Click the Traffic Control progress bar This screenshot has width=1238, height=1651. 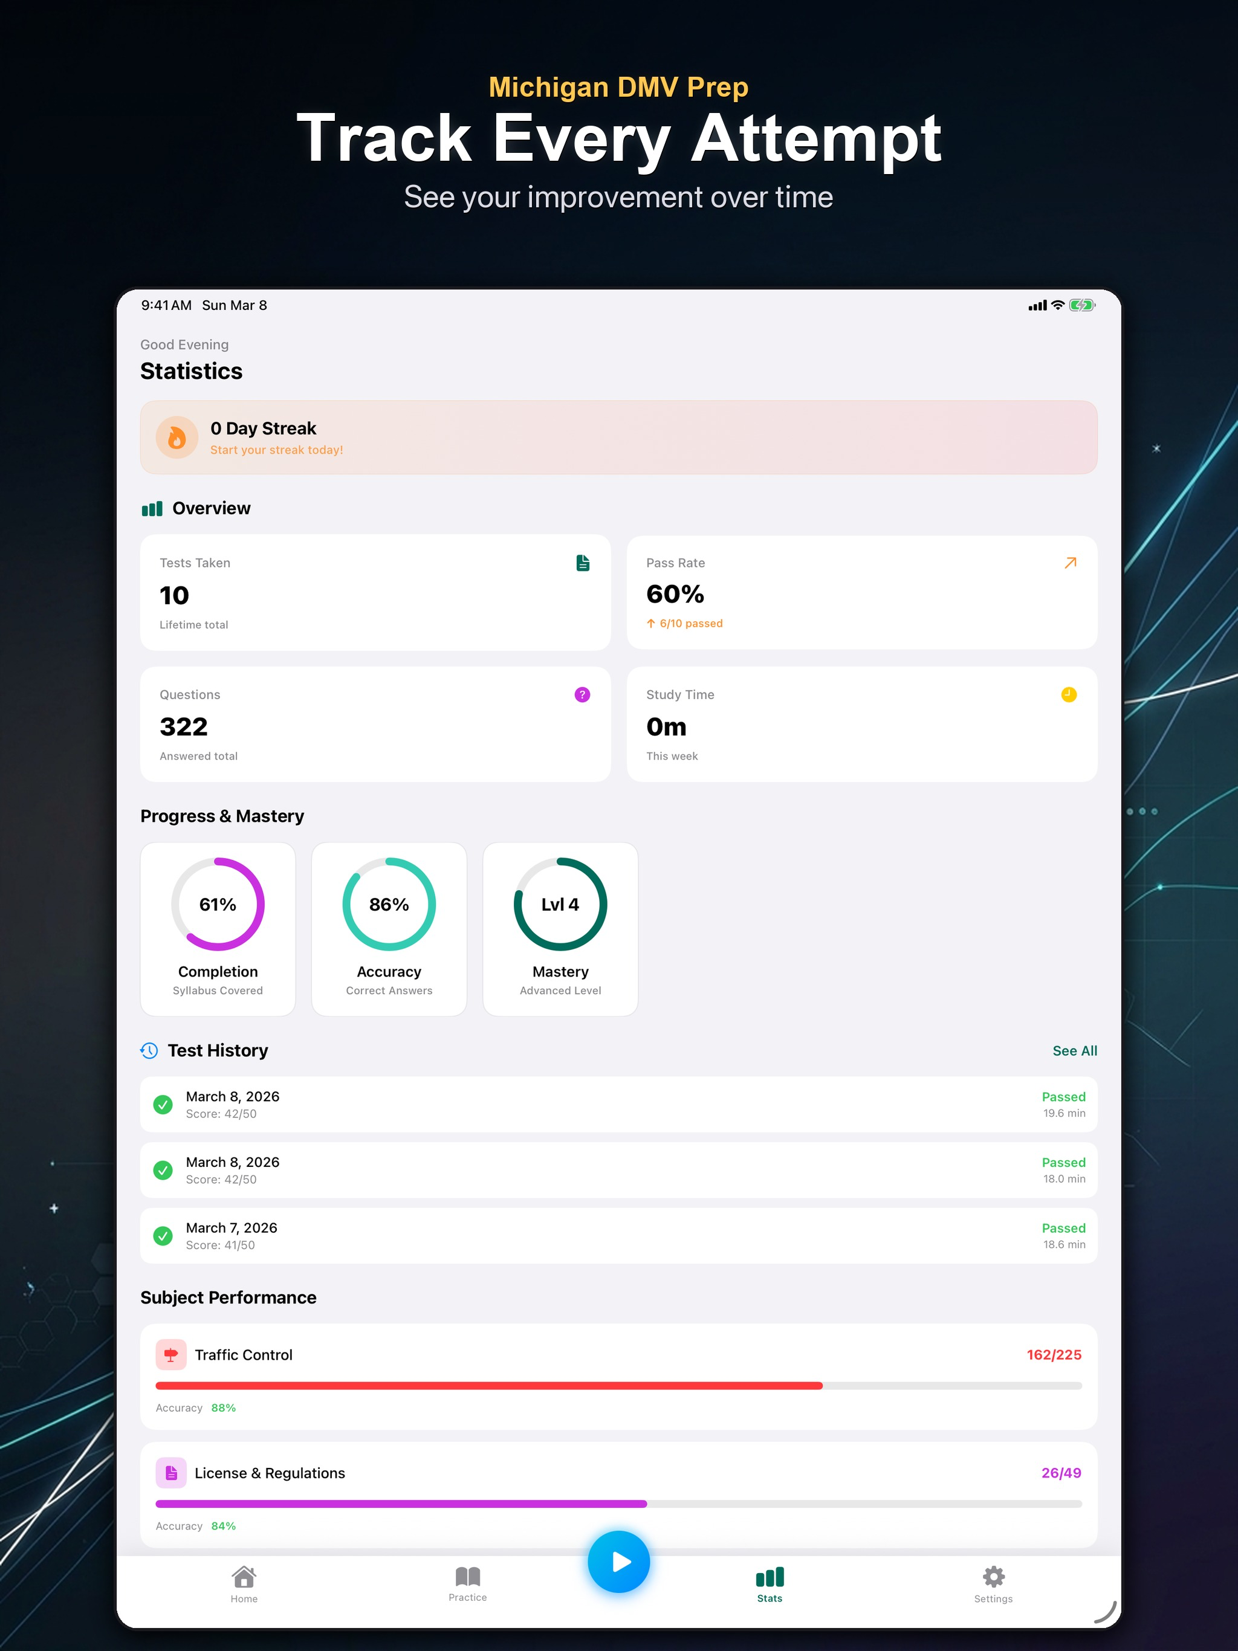[619, 1386]
